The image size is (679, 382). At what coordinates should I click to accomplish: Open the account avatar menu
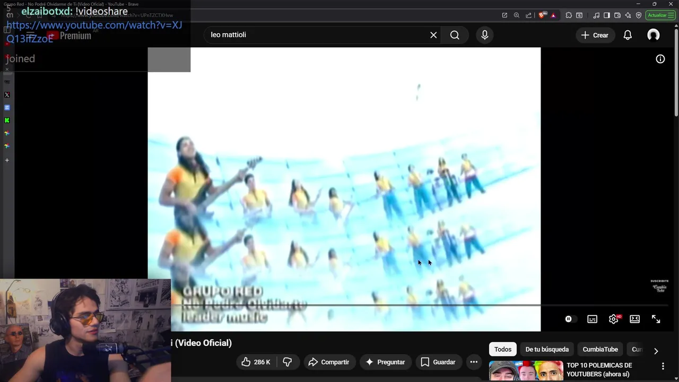(654, 35)
